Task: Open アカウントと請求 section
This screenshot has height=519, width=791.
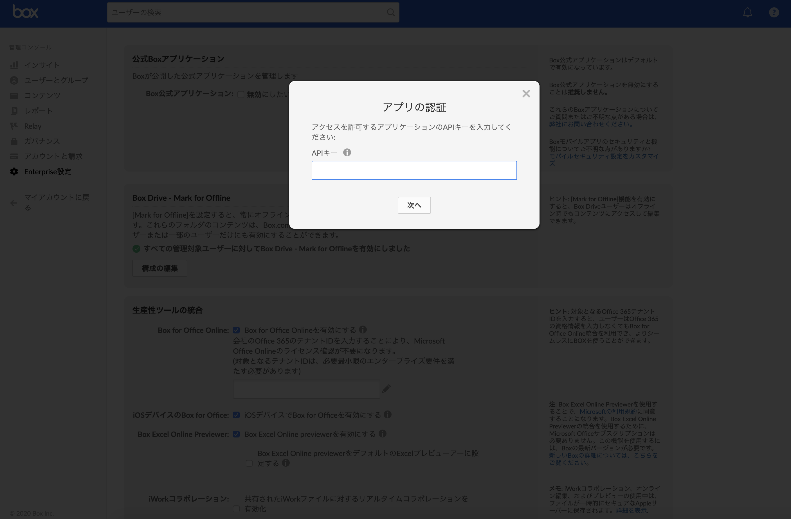Action: [53, 156]
